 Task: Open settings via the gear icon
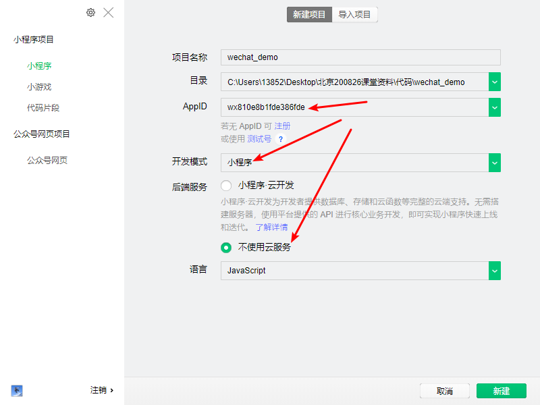90,13
